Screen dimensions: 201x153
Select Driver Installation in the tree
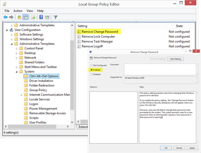41,81
